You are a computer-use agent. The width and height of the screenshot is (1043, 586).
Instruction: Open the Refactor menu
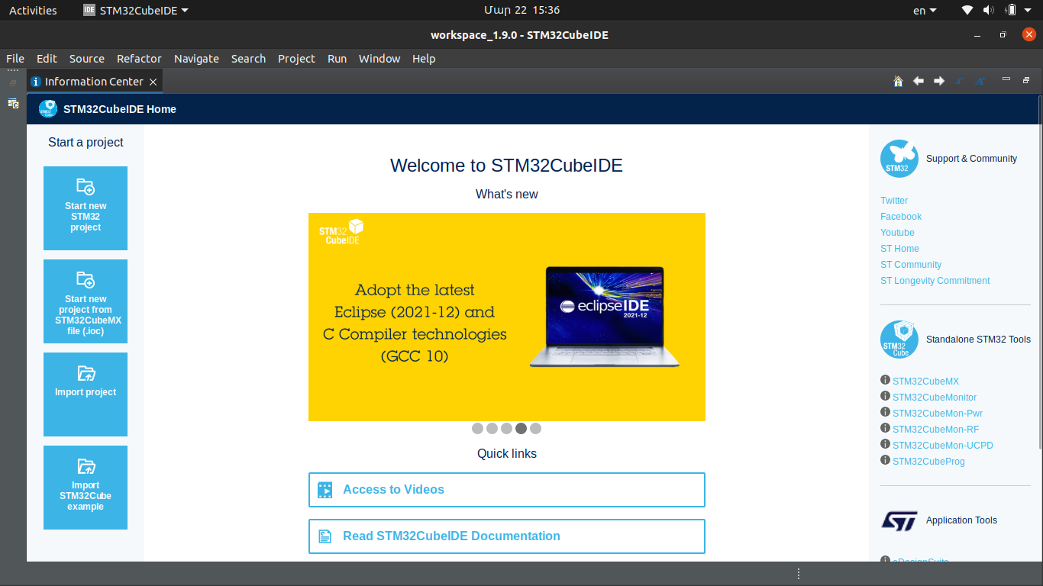139,59
